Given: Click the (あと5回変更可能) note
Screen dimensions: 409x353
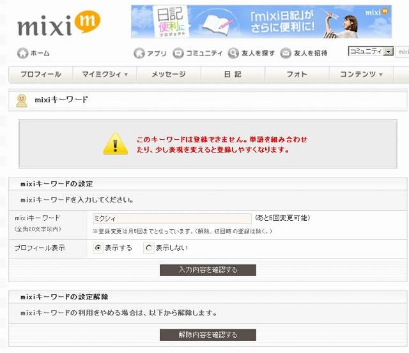Looking at the screenshot, I should point(282,218).
